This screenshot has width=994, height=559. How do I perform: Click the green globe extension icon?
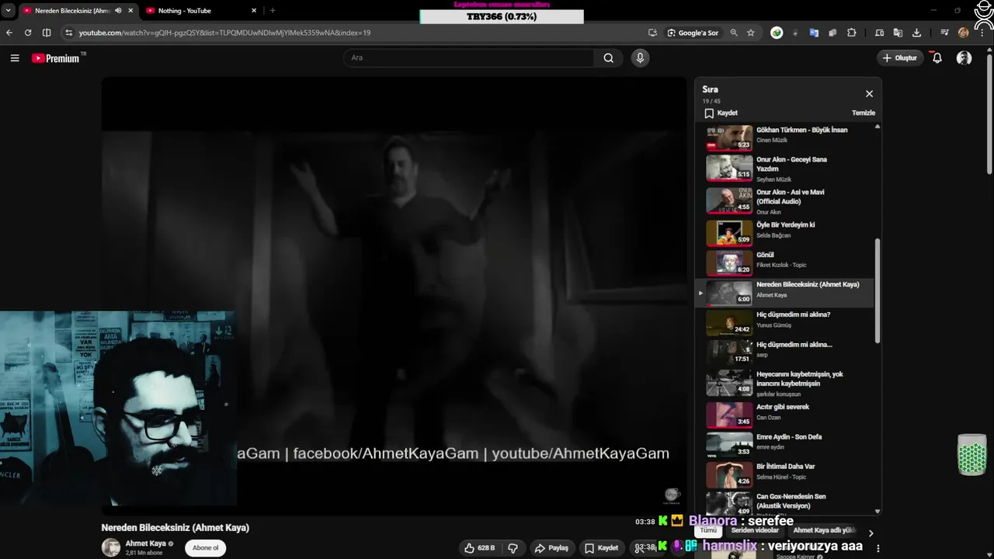[777, 33]
